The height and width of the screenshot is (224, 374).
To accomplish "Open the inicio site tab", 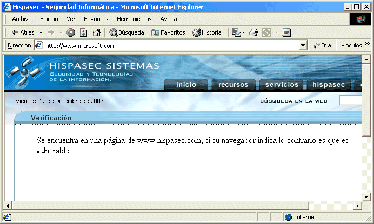I will [x=186, y=85].
